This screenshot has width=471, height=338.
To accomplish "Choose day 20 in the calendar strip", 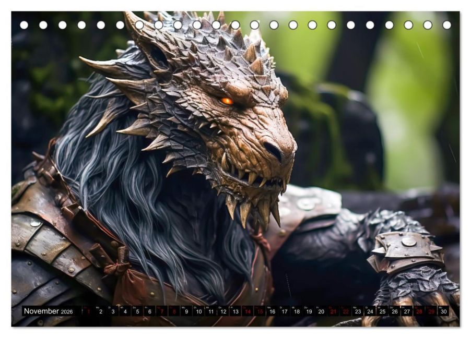I will click(321, 311).
